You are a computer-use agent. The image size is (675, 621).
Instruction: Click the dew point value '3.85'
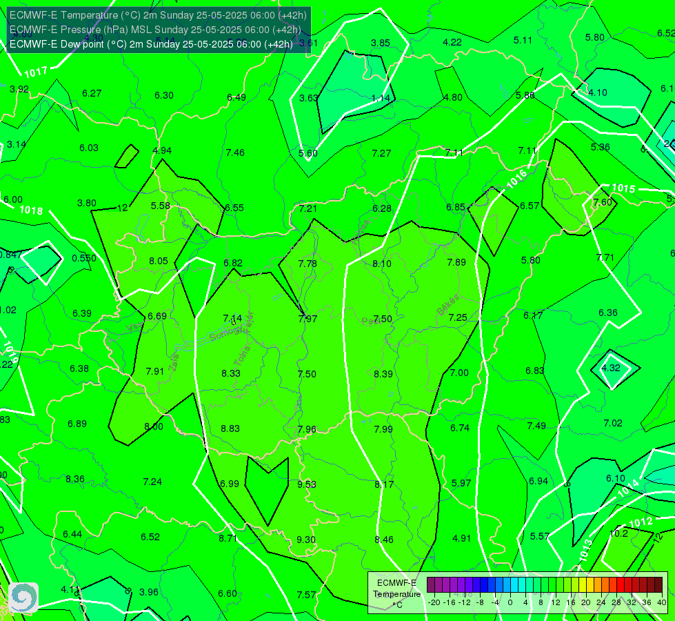tap(381, 43)
